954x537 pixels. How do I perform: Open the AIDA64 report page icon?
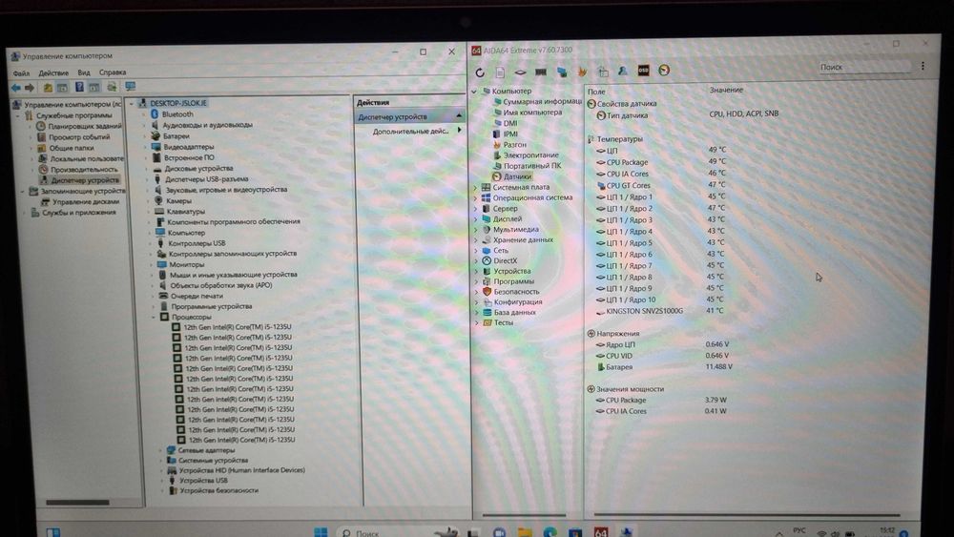pos(500,72)
